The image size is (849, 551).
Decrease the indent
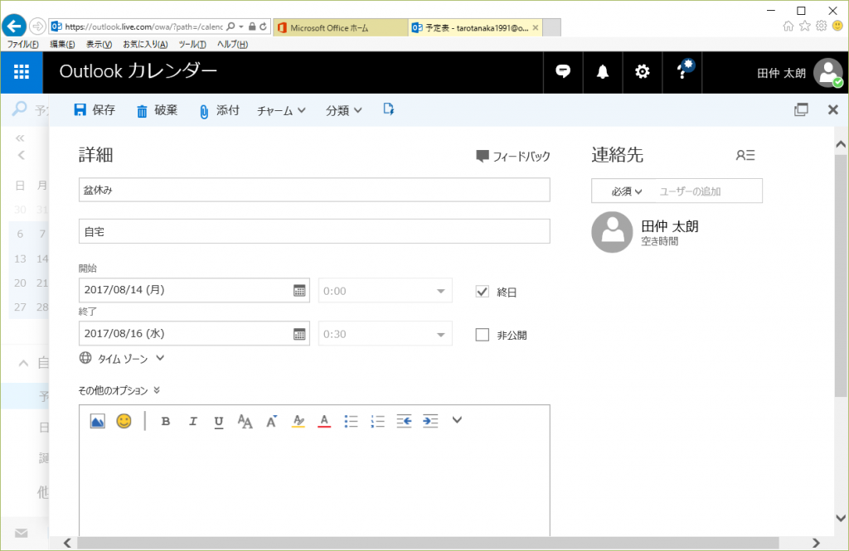point(404,421)
